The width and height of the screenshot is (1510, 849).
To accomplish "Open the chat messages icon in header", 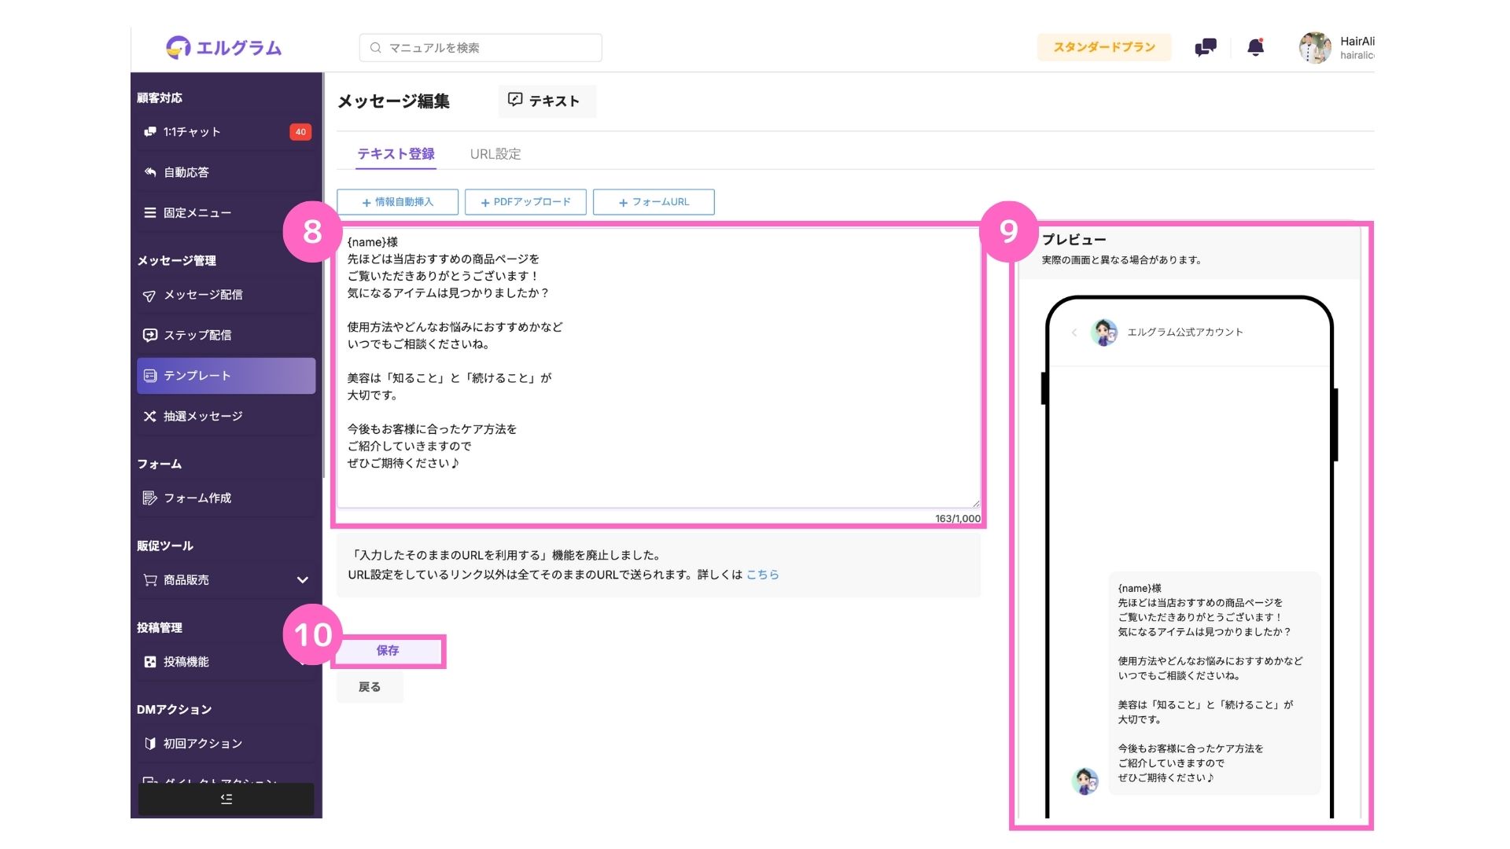I will tap(1205, 48).
